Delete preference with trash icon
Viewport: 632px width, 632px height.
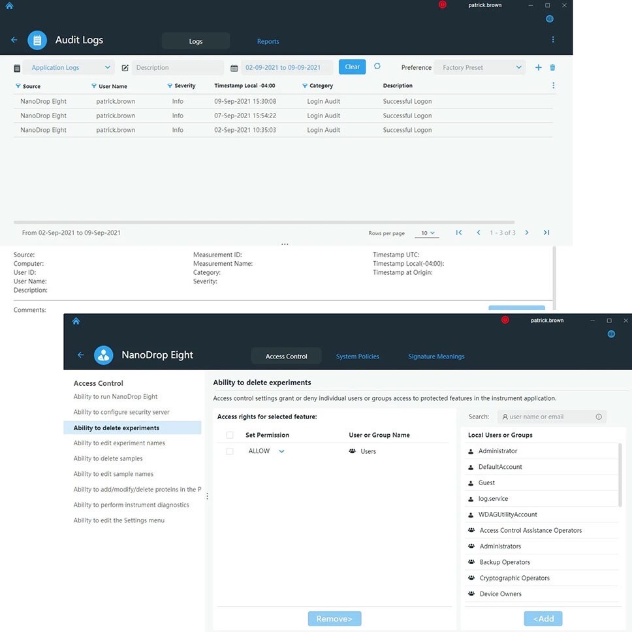point(552,67)
